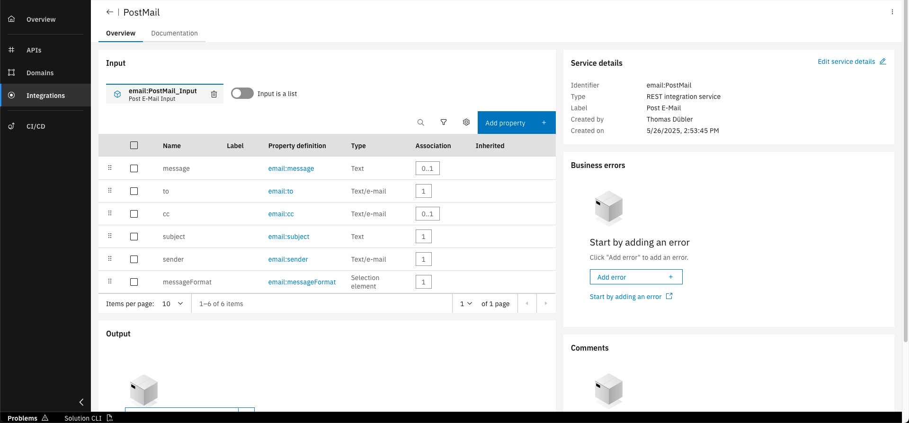This screenshot has width=909, height=423.
Task: Click the Add property button
Action: (517, 123)
